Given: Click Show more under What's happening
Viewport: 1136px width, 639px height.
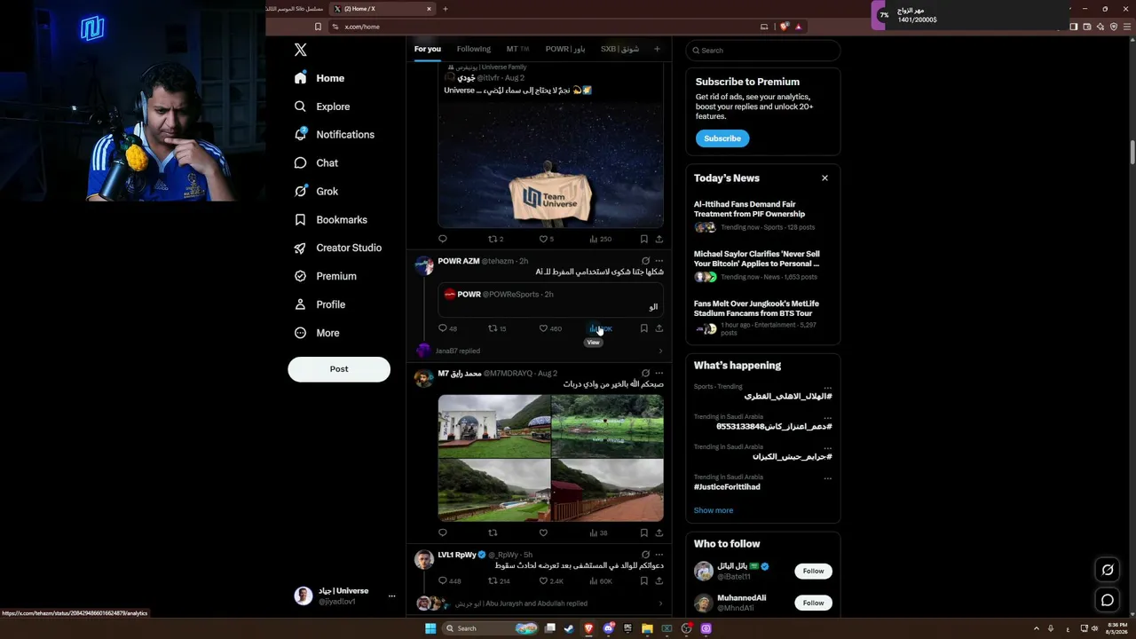Looking at the screenshot, I should pos(714,510).
